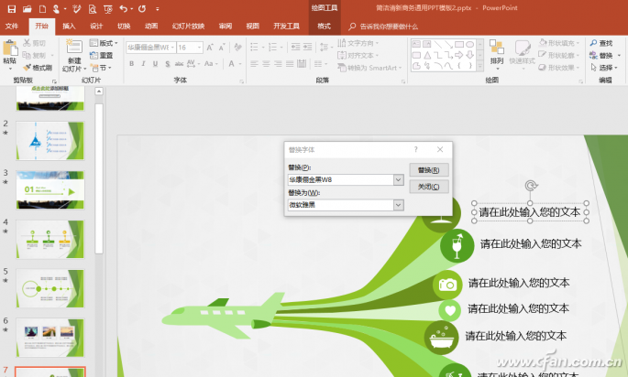Switch to the 插入 (Insert) ribbon tab
The height and width of the screenshot is (377, 628).
(x=69, y=26)
